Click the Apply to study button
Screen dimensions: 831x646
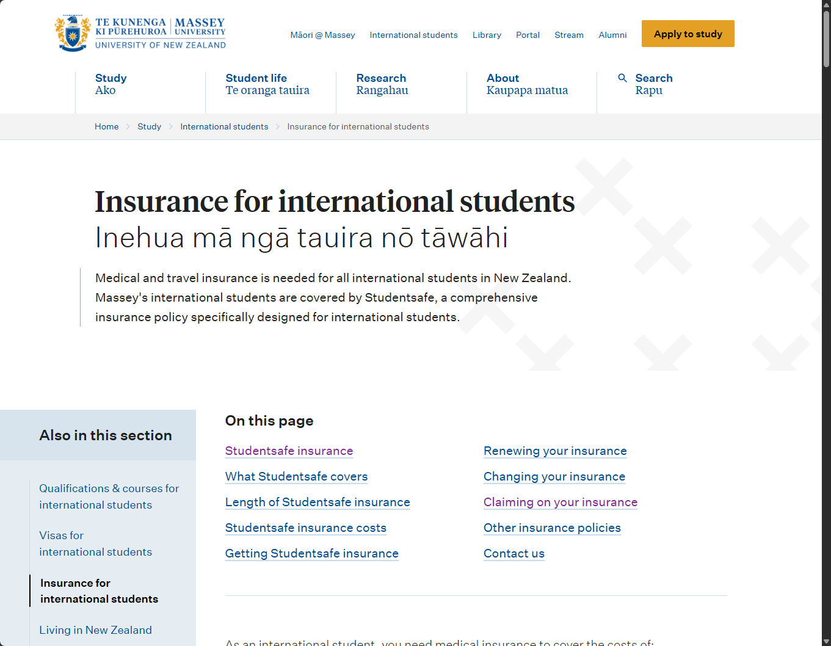pos(688,34)
